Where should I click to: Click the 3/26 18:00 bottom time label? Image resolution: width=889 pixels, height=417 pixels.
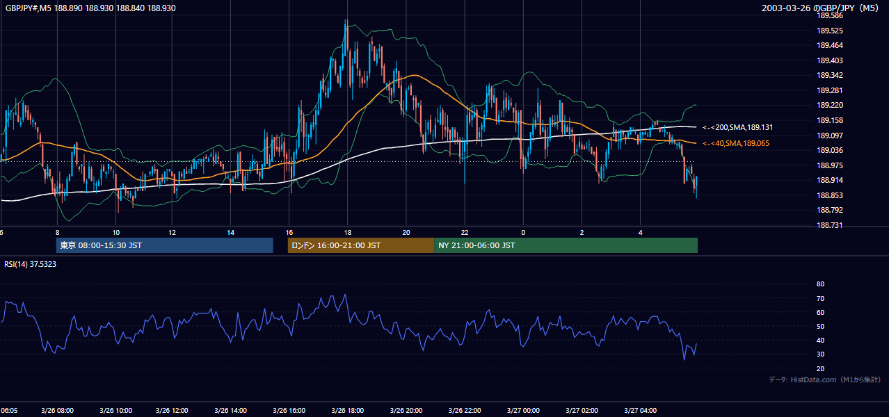[348, 410]
